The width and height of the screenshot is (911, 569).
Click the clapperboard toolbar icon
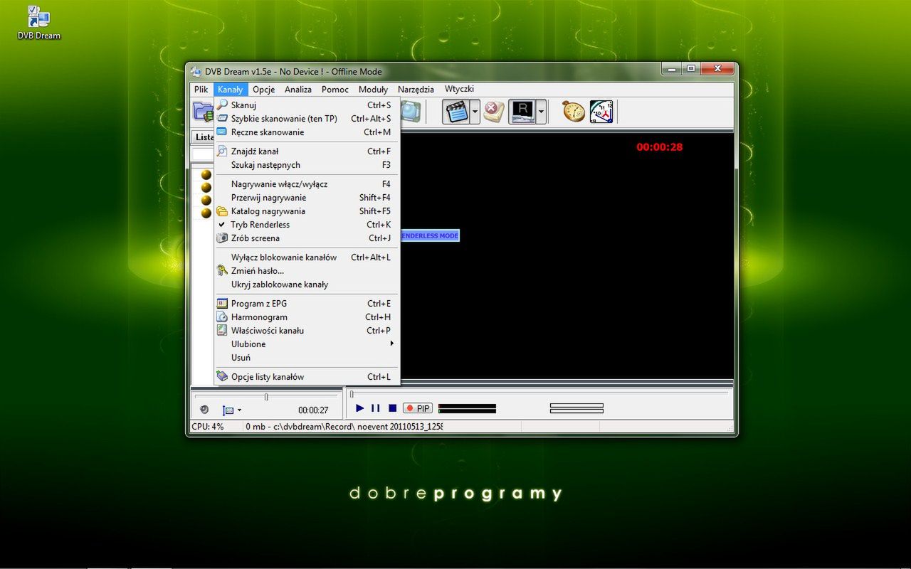tap(455, 112)
